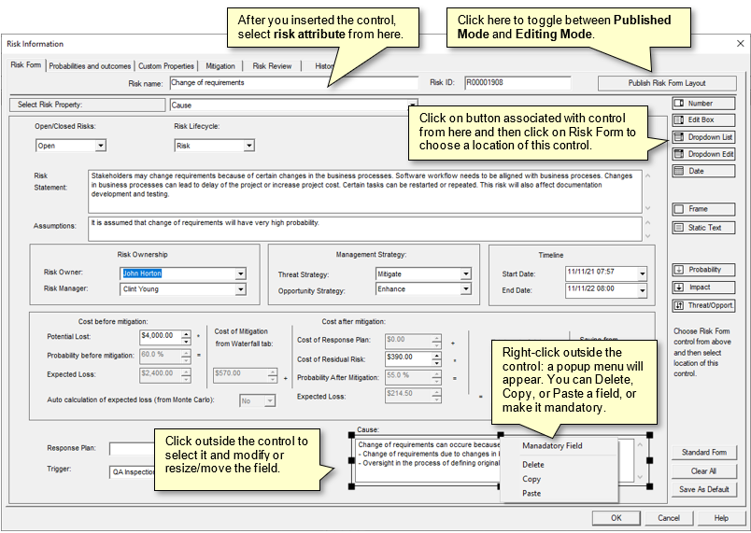Viewport: 751px width, 533px height.
Task: Choose the Date control button
Action: tap(703, 171)
